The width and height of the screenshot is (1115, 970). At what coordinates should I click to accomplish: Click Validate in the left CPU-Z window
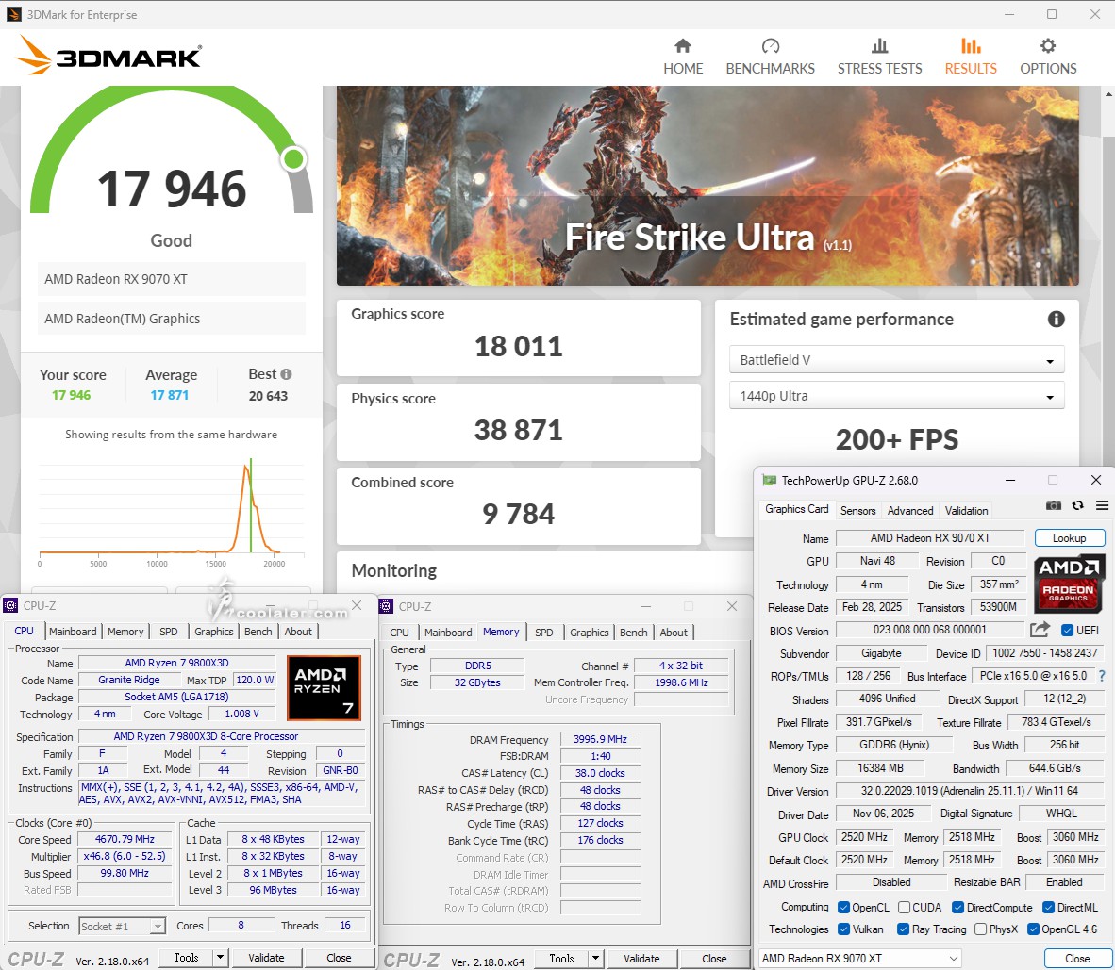pos(266,958)
